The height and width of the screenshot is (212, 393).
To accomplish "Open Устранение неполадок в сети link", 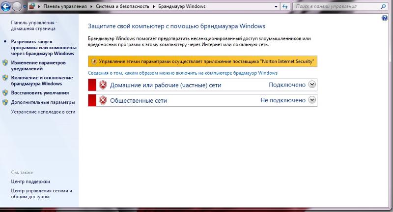I will tap(43, 112).
